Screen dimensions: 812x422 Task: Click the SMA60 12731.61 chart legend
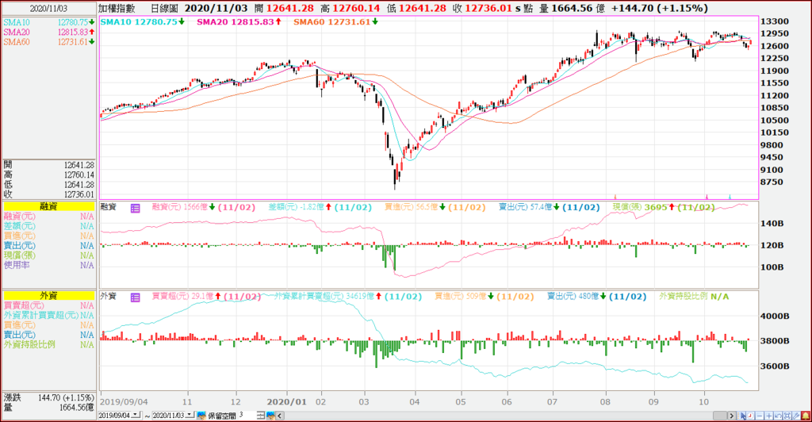[x=335, y=21]
